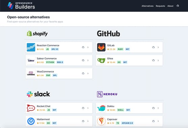Click the TS language tag
The image size is (188, 128).
118,123
